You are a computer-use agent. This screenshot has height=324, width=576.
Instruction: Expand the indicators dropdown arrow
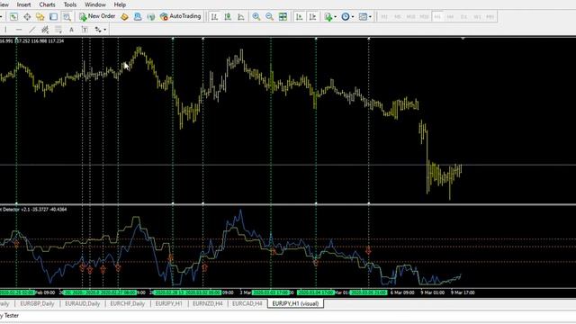(335, 17)
